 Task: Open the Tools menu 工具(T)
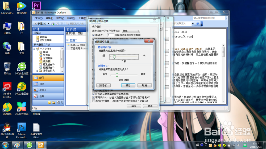tap(82, 18)
